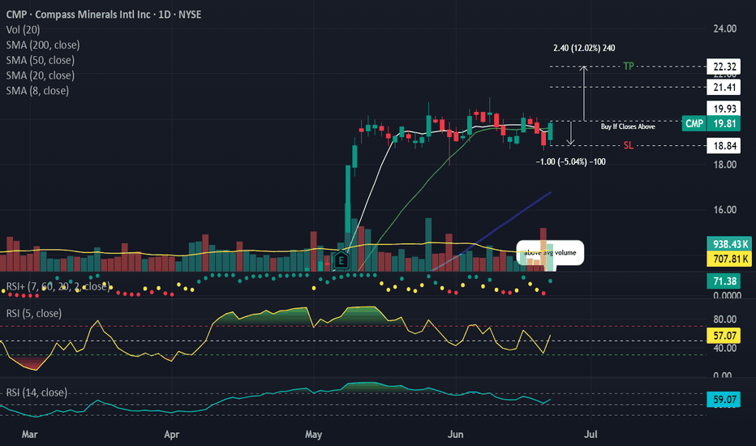Click the Jul date on time axis
Image resolution: width=756 pixels, height=446 pixels.
pos(591,435)
